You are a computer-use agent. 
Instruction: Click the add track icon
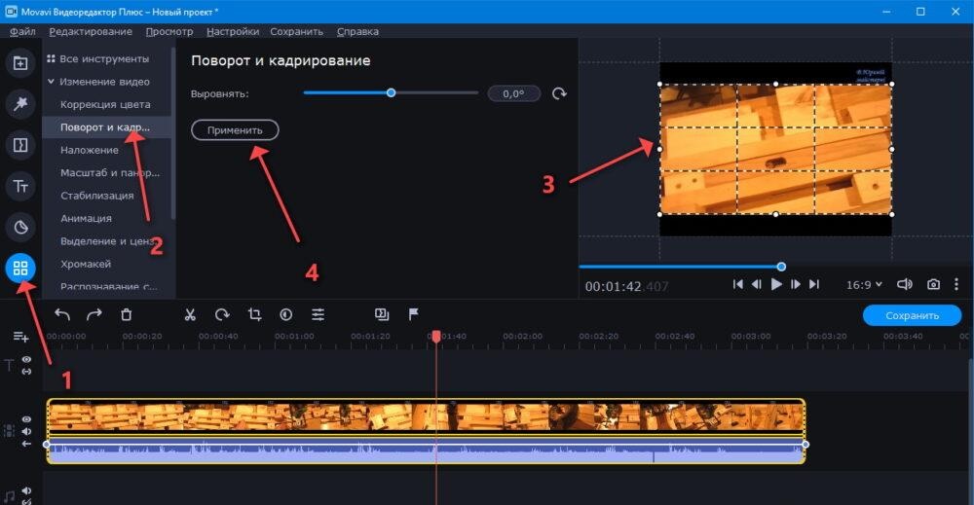coord(20,337)
